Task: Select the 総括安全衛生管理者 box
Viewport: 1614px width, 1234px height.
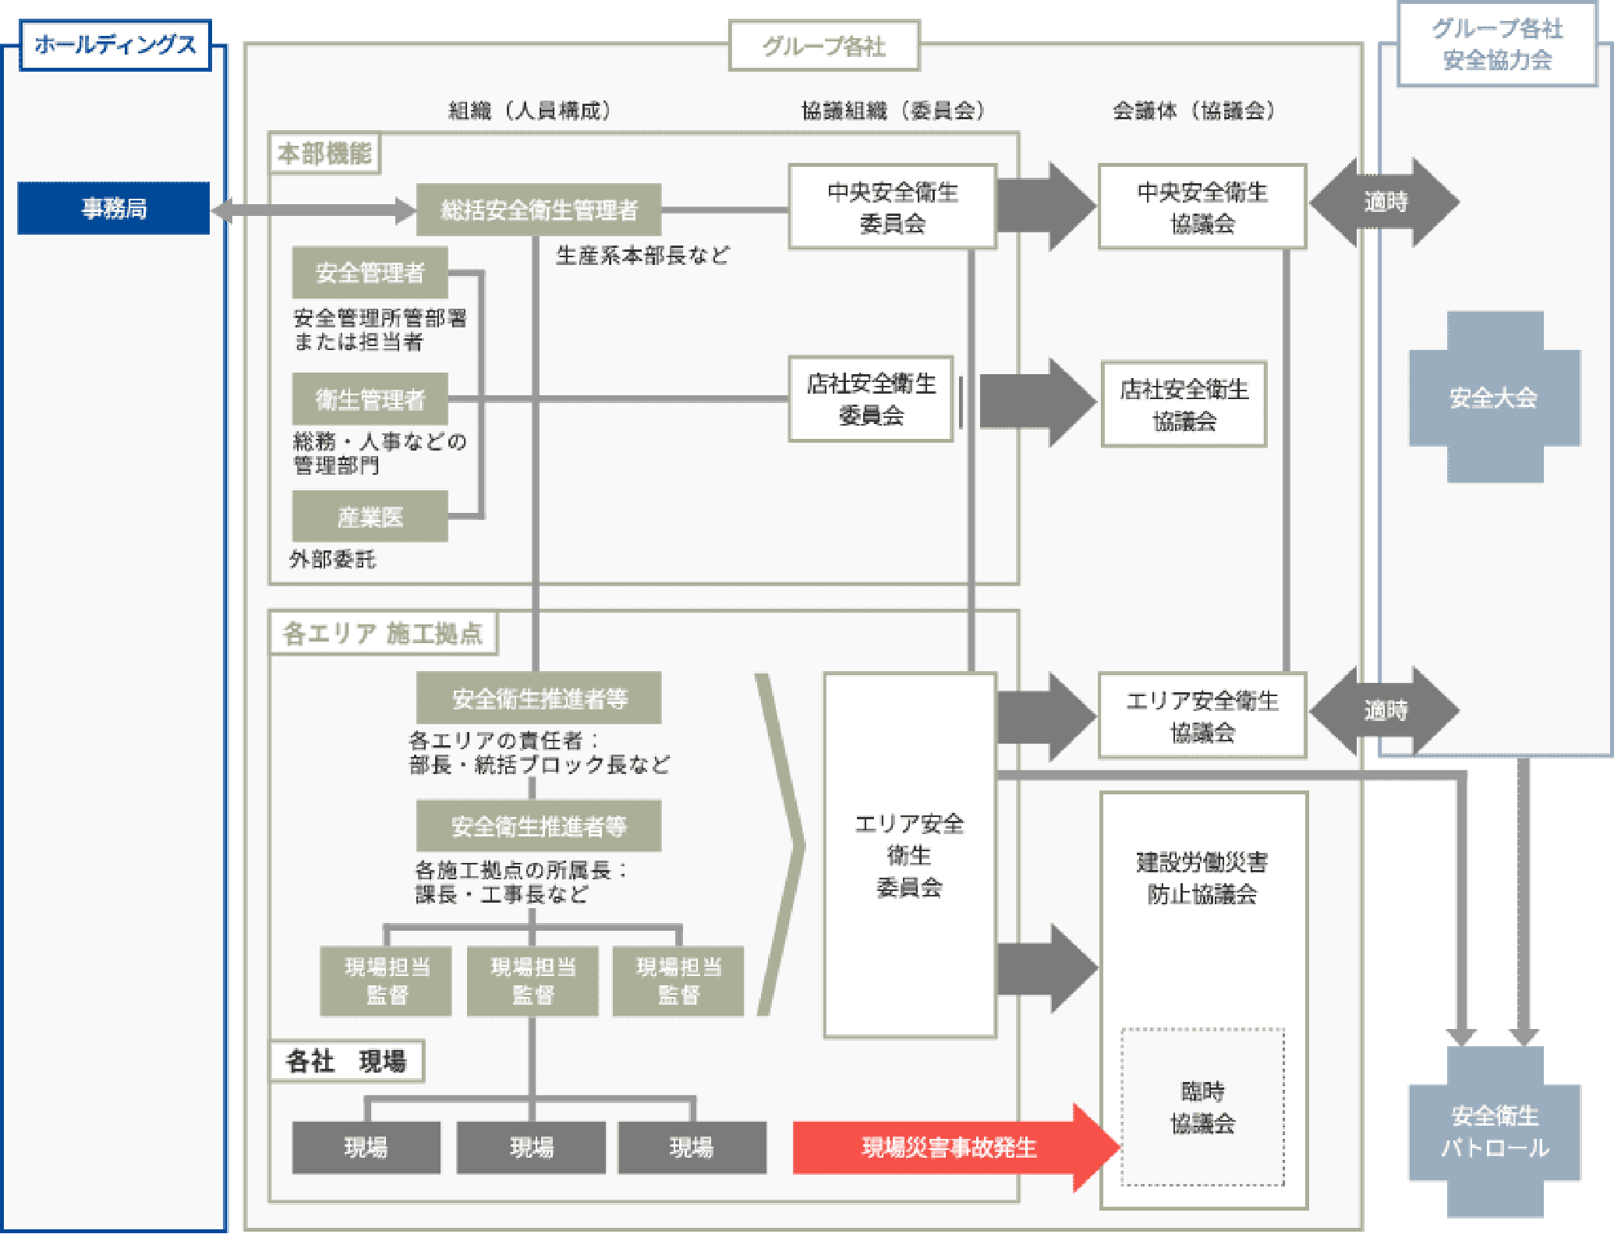Action: tap(539, 210)
